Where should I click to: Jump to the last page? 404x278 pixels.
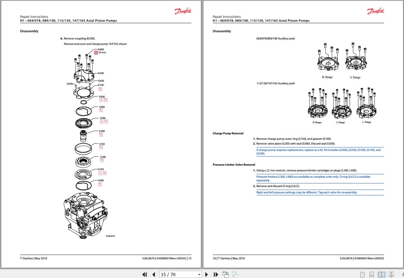[x=216, y=274]
